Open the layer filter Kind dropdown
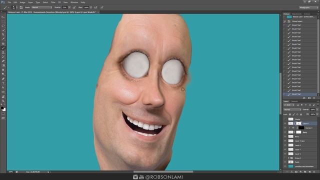This screenshot has height=180, width=320. click(289, 105)
